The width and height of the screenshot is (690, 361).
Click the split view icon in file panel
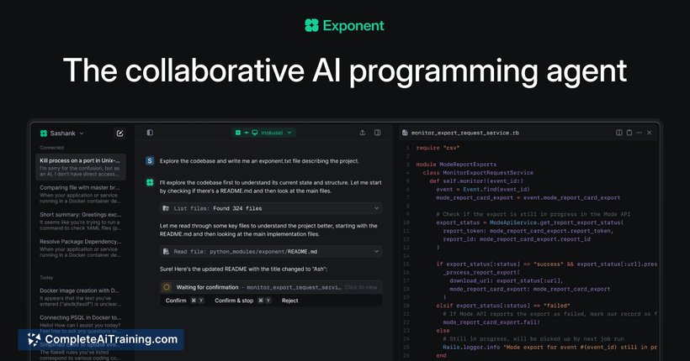(x=619, y=133)
